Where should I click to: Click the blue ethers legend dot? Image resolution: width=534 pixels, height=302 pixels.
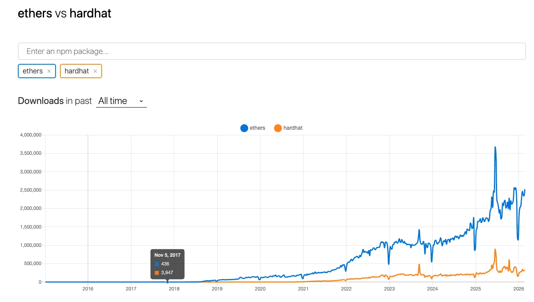tap(244, 128)
